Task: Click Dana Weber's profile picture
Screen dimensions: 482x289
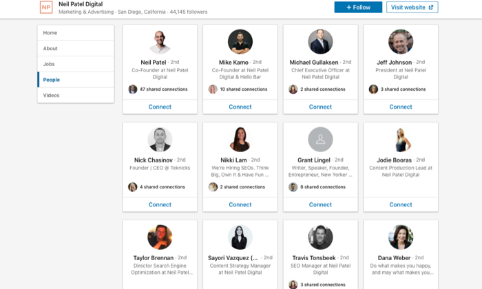Action: tap(401, 237)
